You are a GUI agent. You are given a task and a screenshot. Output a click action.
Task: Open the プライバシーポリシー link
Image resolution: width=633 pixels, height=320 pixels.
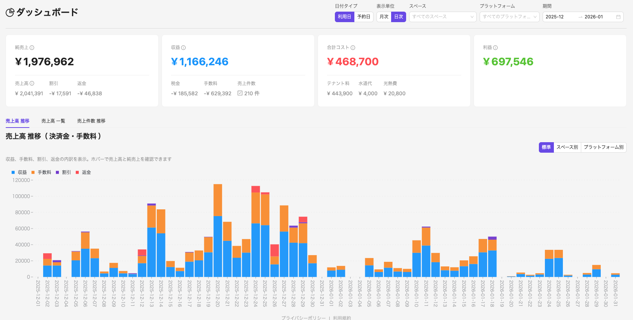coord(303,318)
